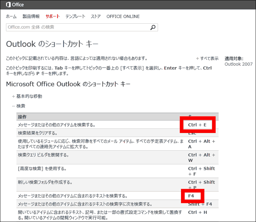Image resolution: width=256 pixels, height=222 pixels.
Task: Open the サポート menu item
Action: [x=53, y=16]
